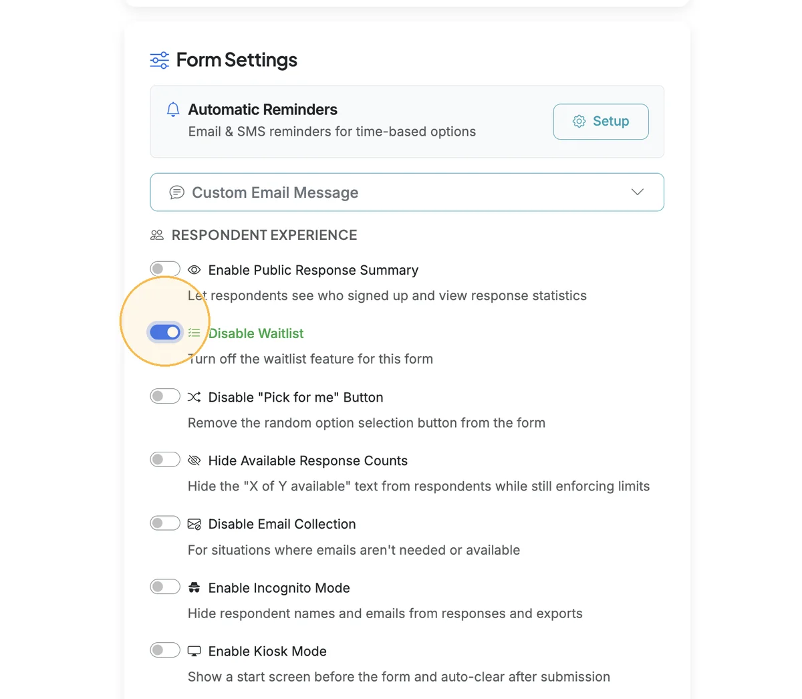Expand the Custom Email Message chevron
Screen dimensions: 802x699
(638, 192)
